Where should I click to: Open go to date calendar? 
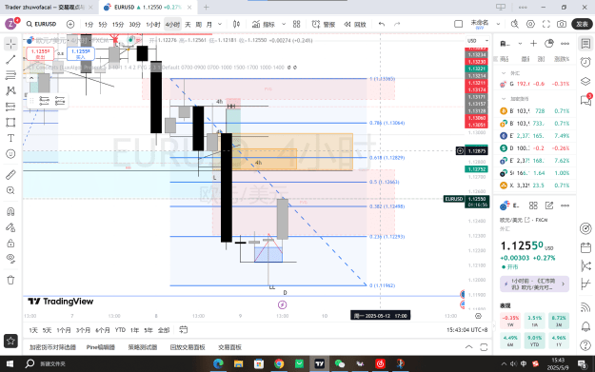coord(184,330)
